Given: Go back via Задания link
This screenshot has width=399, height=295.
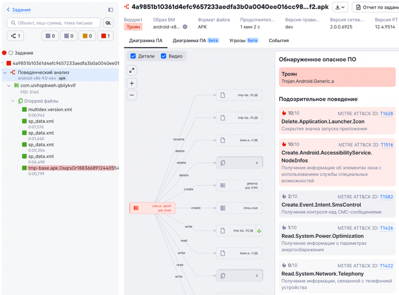Looking at the screenshot, I should click(19, 10).
